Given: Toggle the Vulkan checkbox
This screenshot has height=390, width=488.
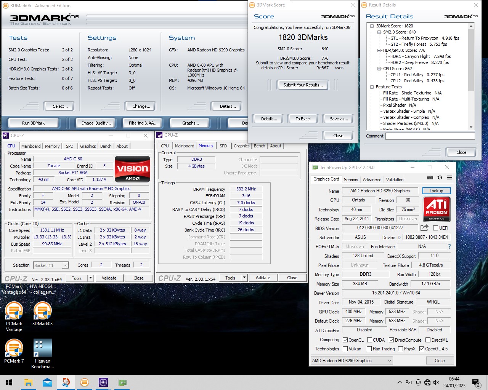Looking at the screenshot, I should [345, 348].
